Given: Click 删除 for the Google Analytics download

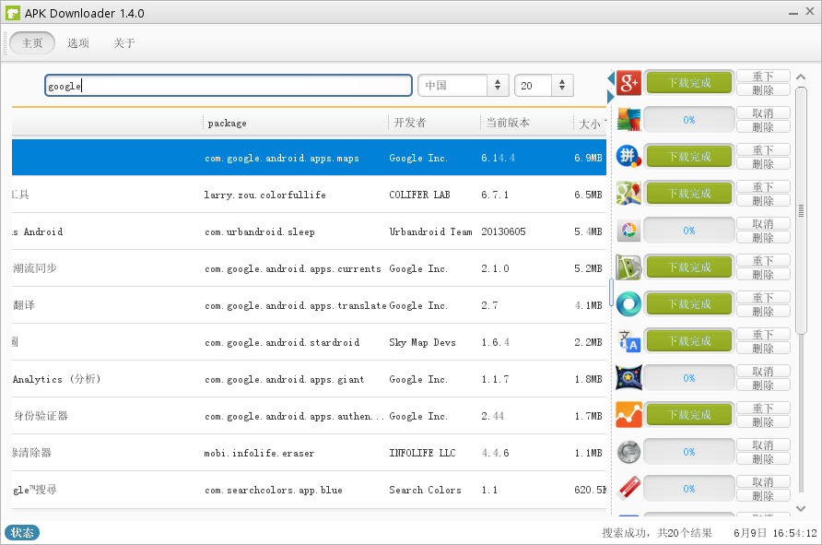Looking at the screenshot, I should (x=763, y=421).
